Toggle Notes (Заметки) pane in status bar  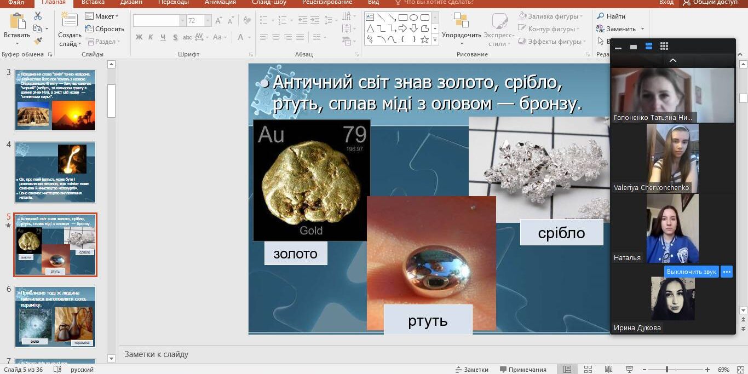point(471,370)
